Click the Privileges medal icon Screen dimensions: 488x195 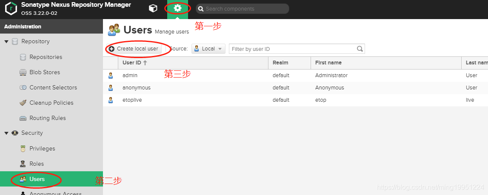click(x=23, y=148)
